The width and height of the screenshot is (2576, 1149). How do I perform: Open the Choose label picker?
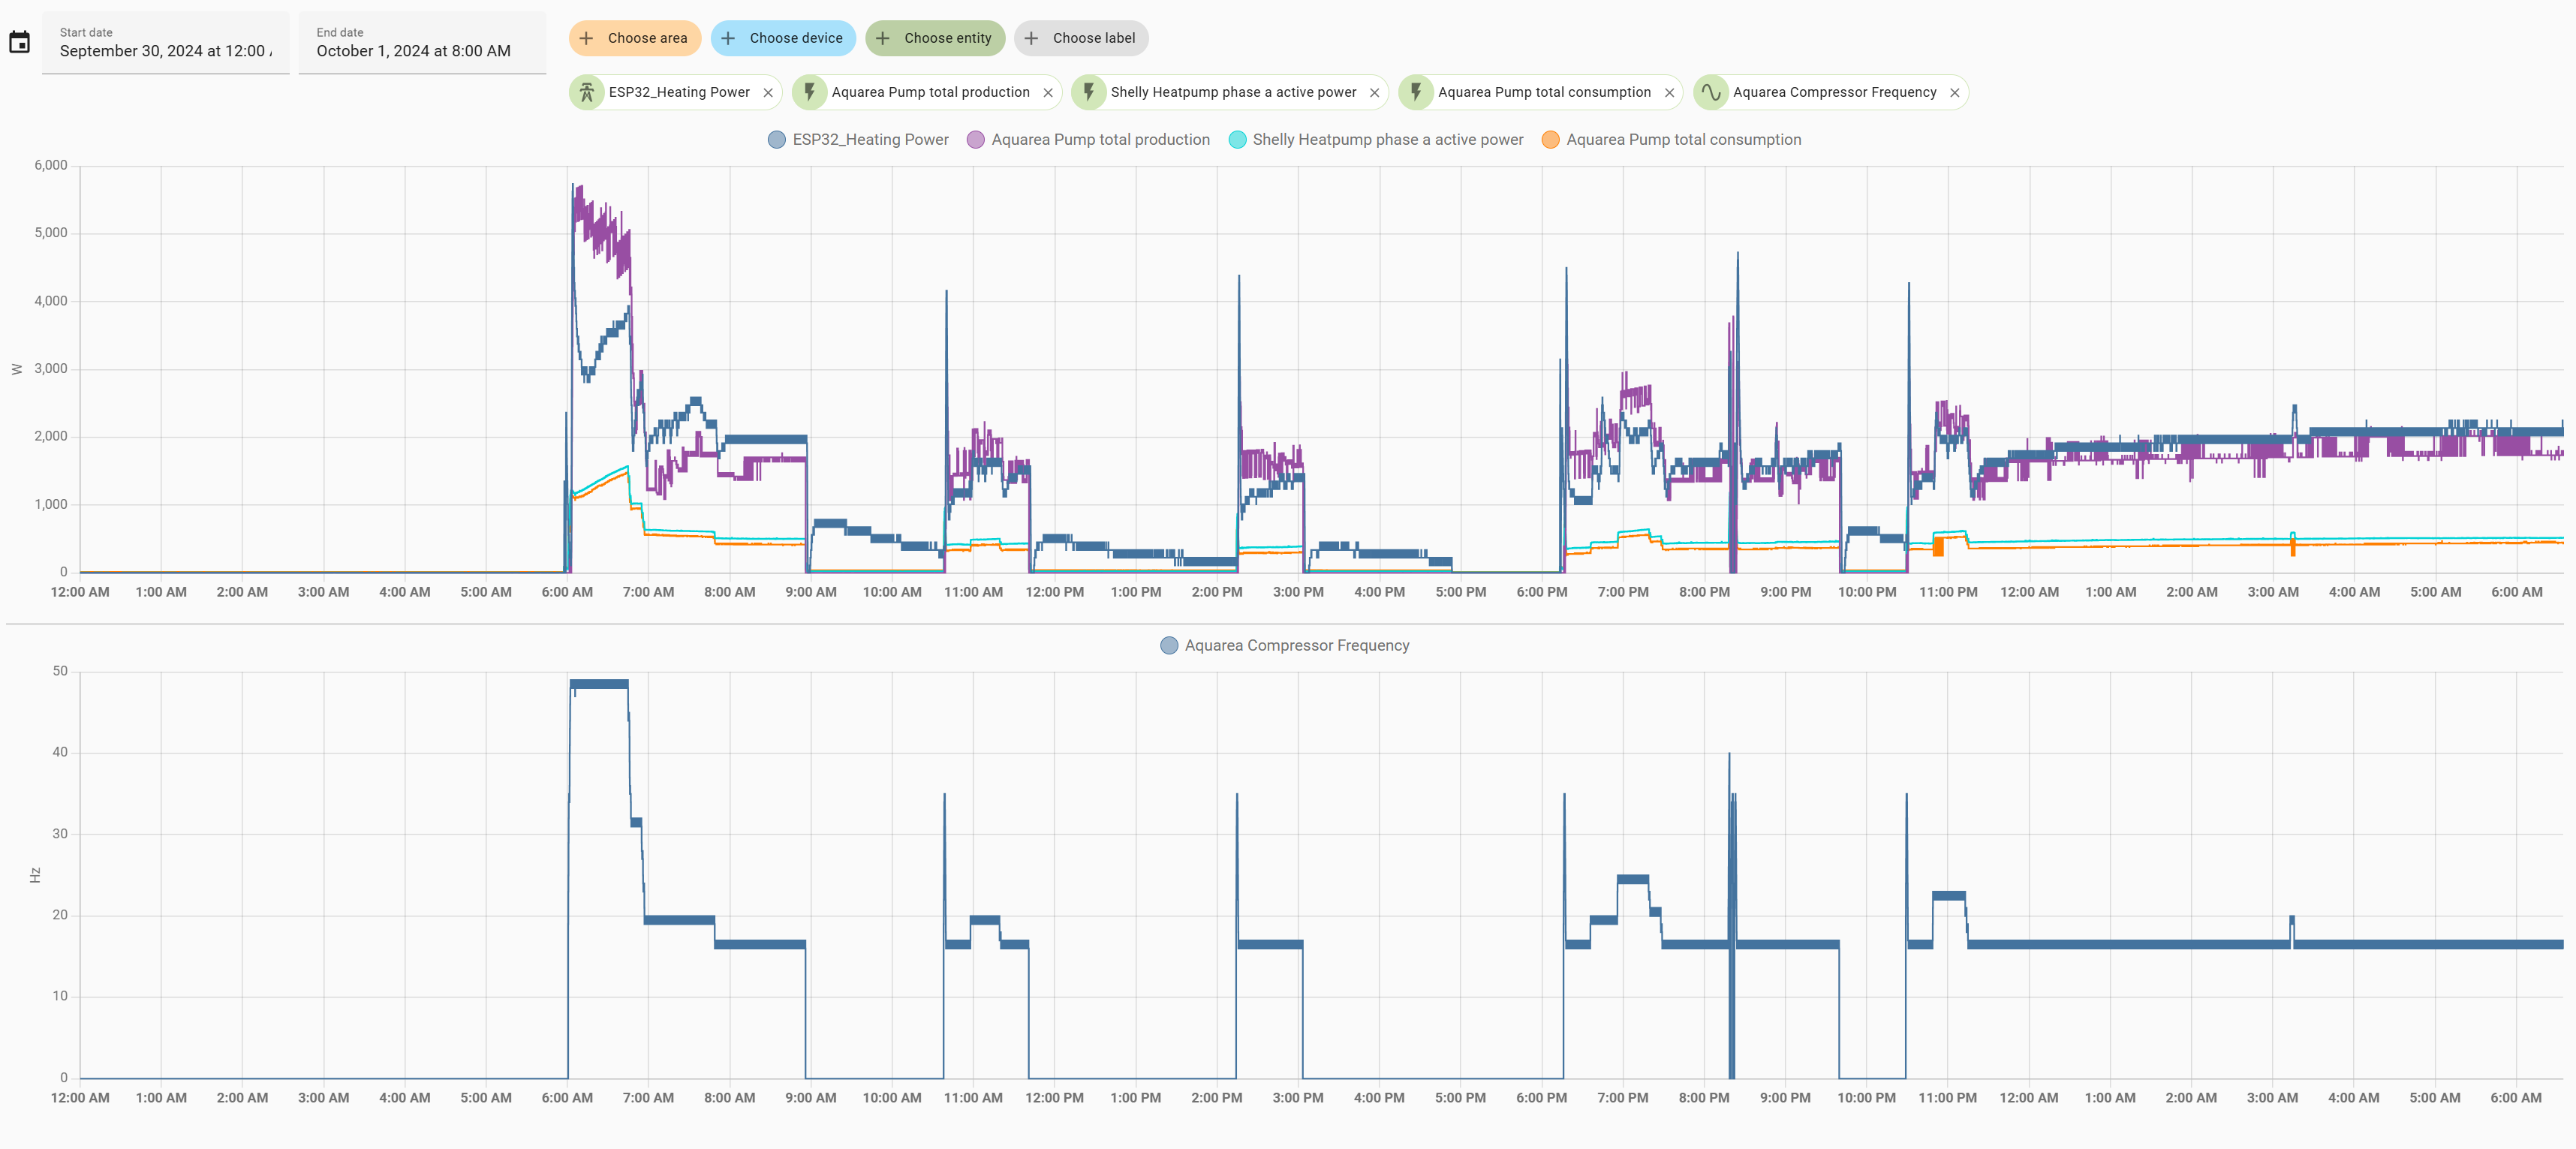click(1080, 38)
